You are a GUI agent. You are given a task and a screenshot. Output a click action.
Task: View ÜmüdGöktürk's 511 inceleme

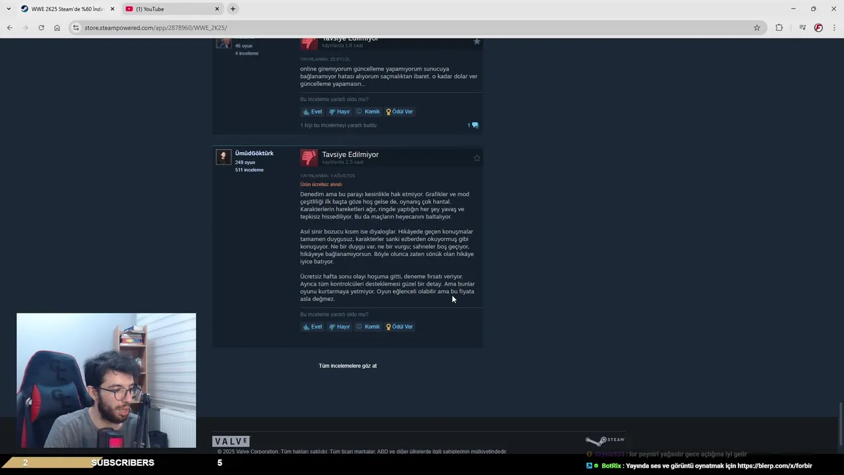tap(249, 170)
